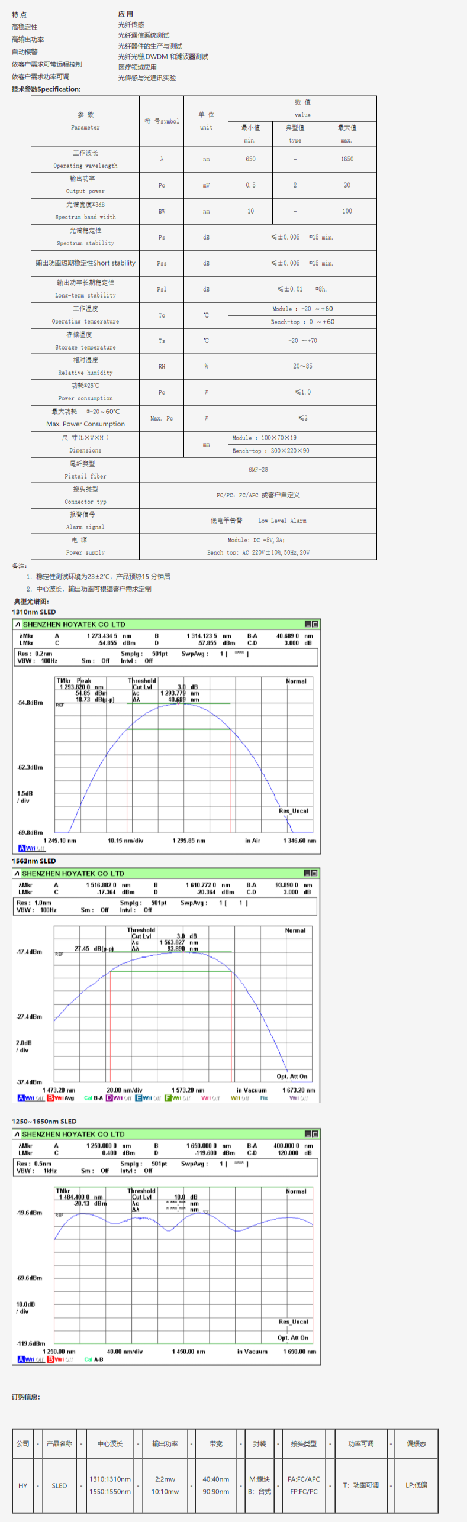Click the 接头类型 column header in ordering table
467x1522 pixels.
[x=304, y=1443]
